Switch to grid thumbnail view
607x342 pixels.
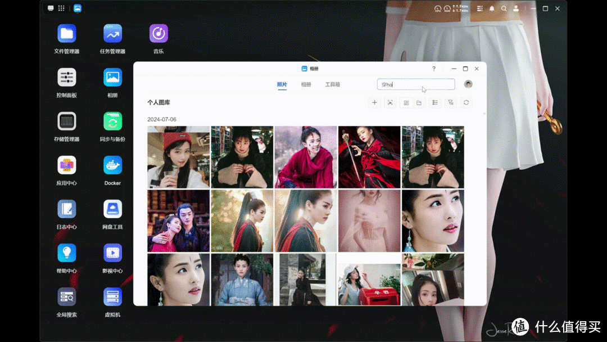pos(406,103)
